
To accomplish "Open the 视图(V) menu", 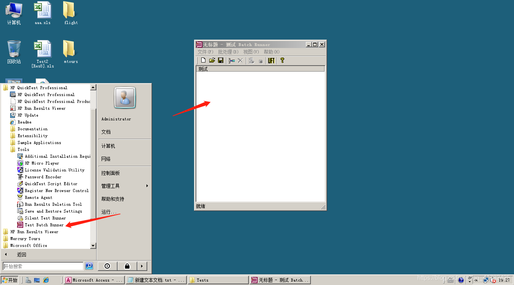I will pos(251,52).
